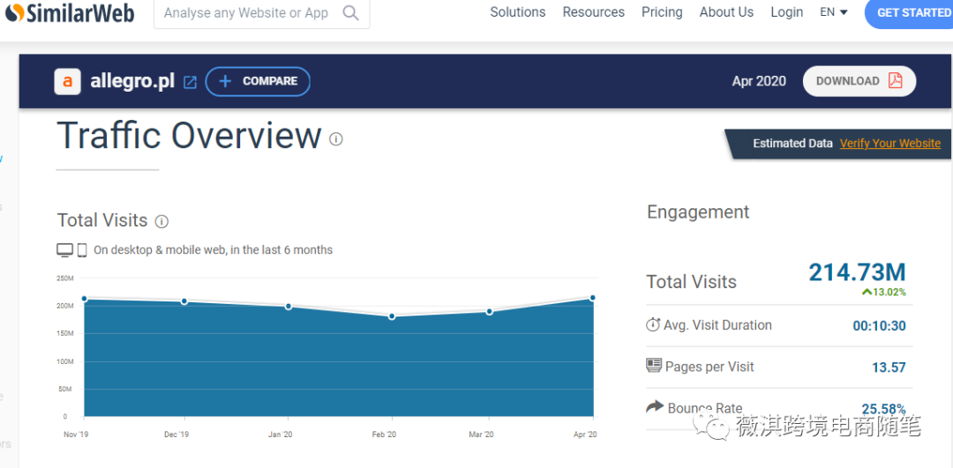Open the Solutions menu
953x468 pixels.
(x=518, y=12)
